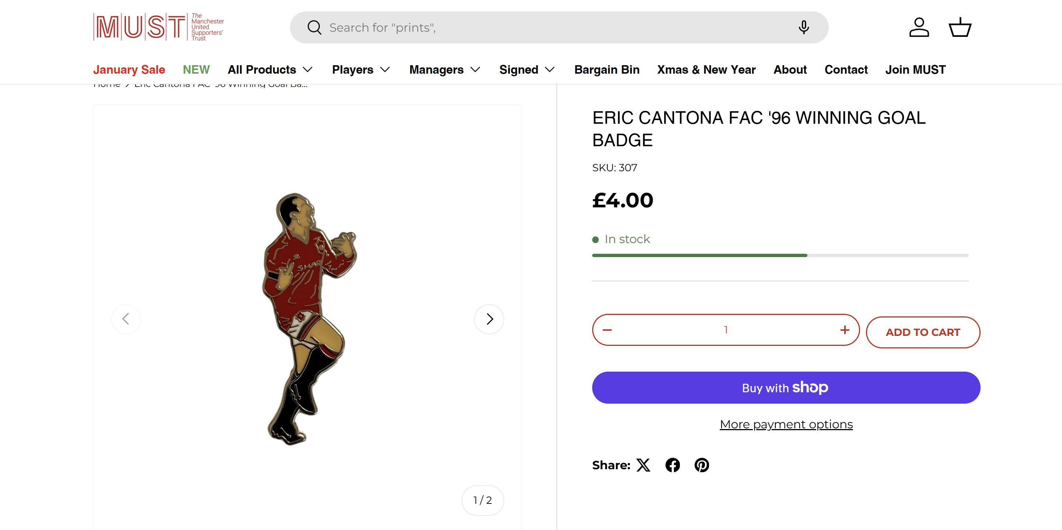Expand the Managers dropdown
This screenshot has height=530, width=1062.
445,70
